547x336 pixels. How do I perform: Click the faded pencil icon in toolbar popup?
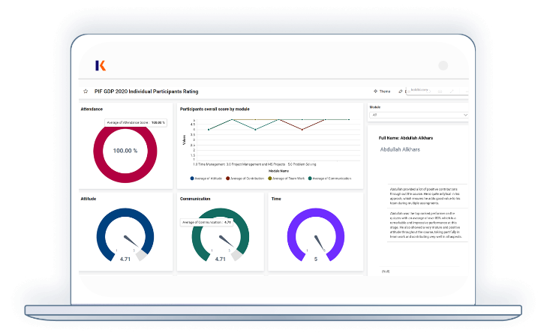452,91
